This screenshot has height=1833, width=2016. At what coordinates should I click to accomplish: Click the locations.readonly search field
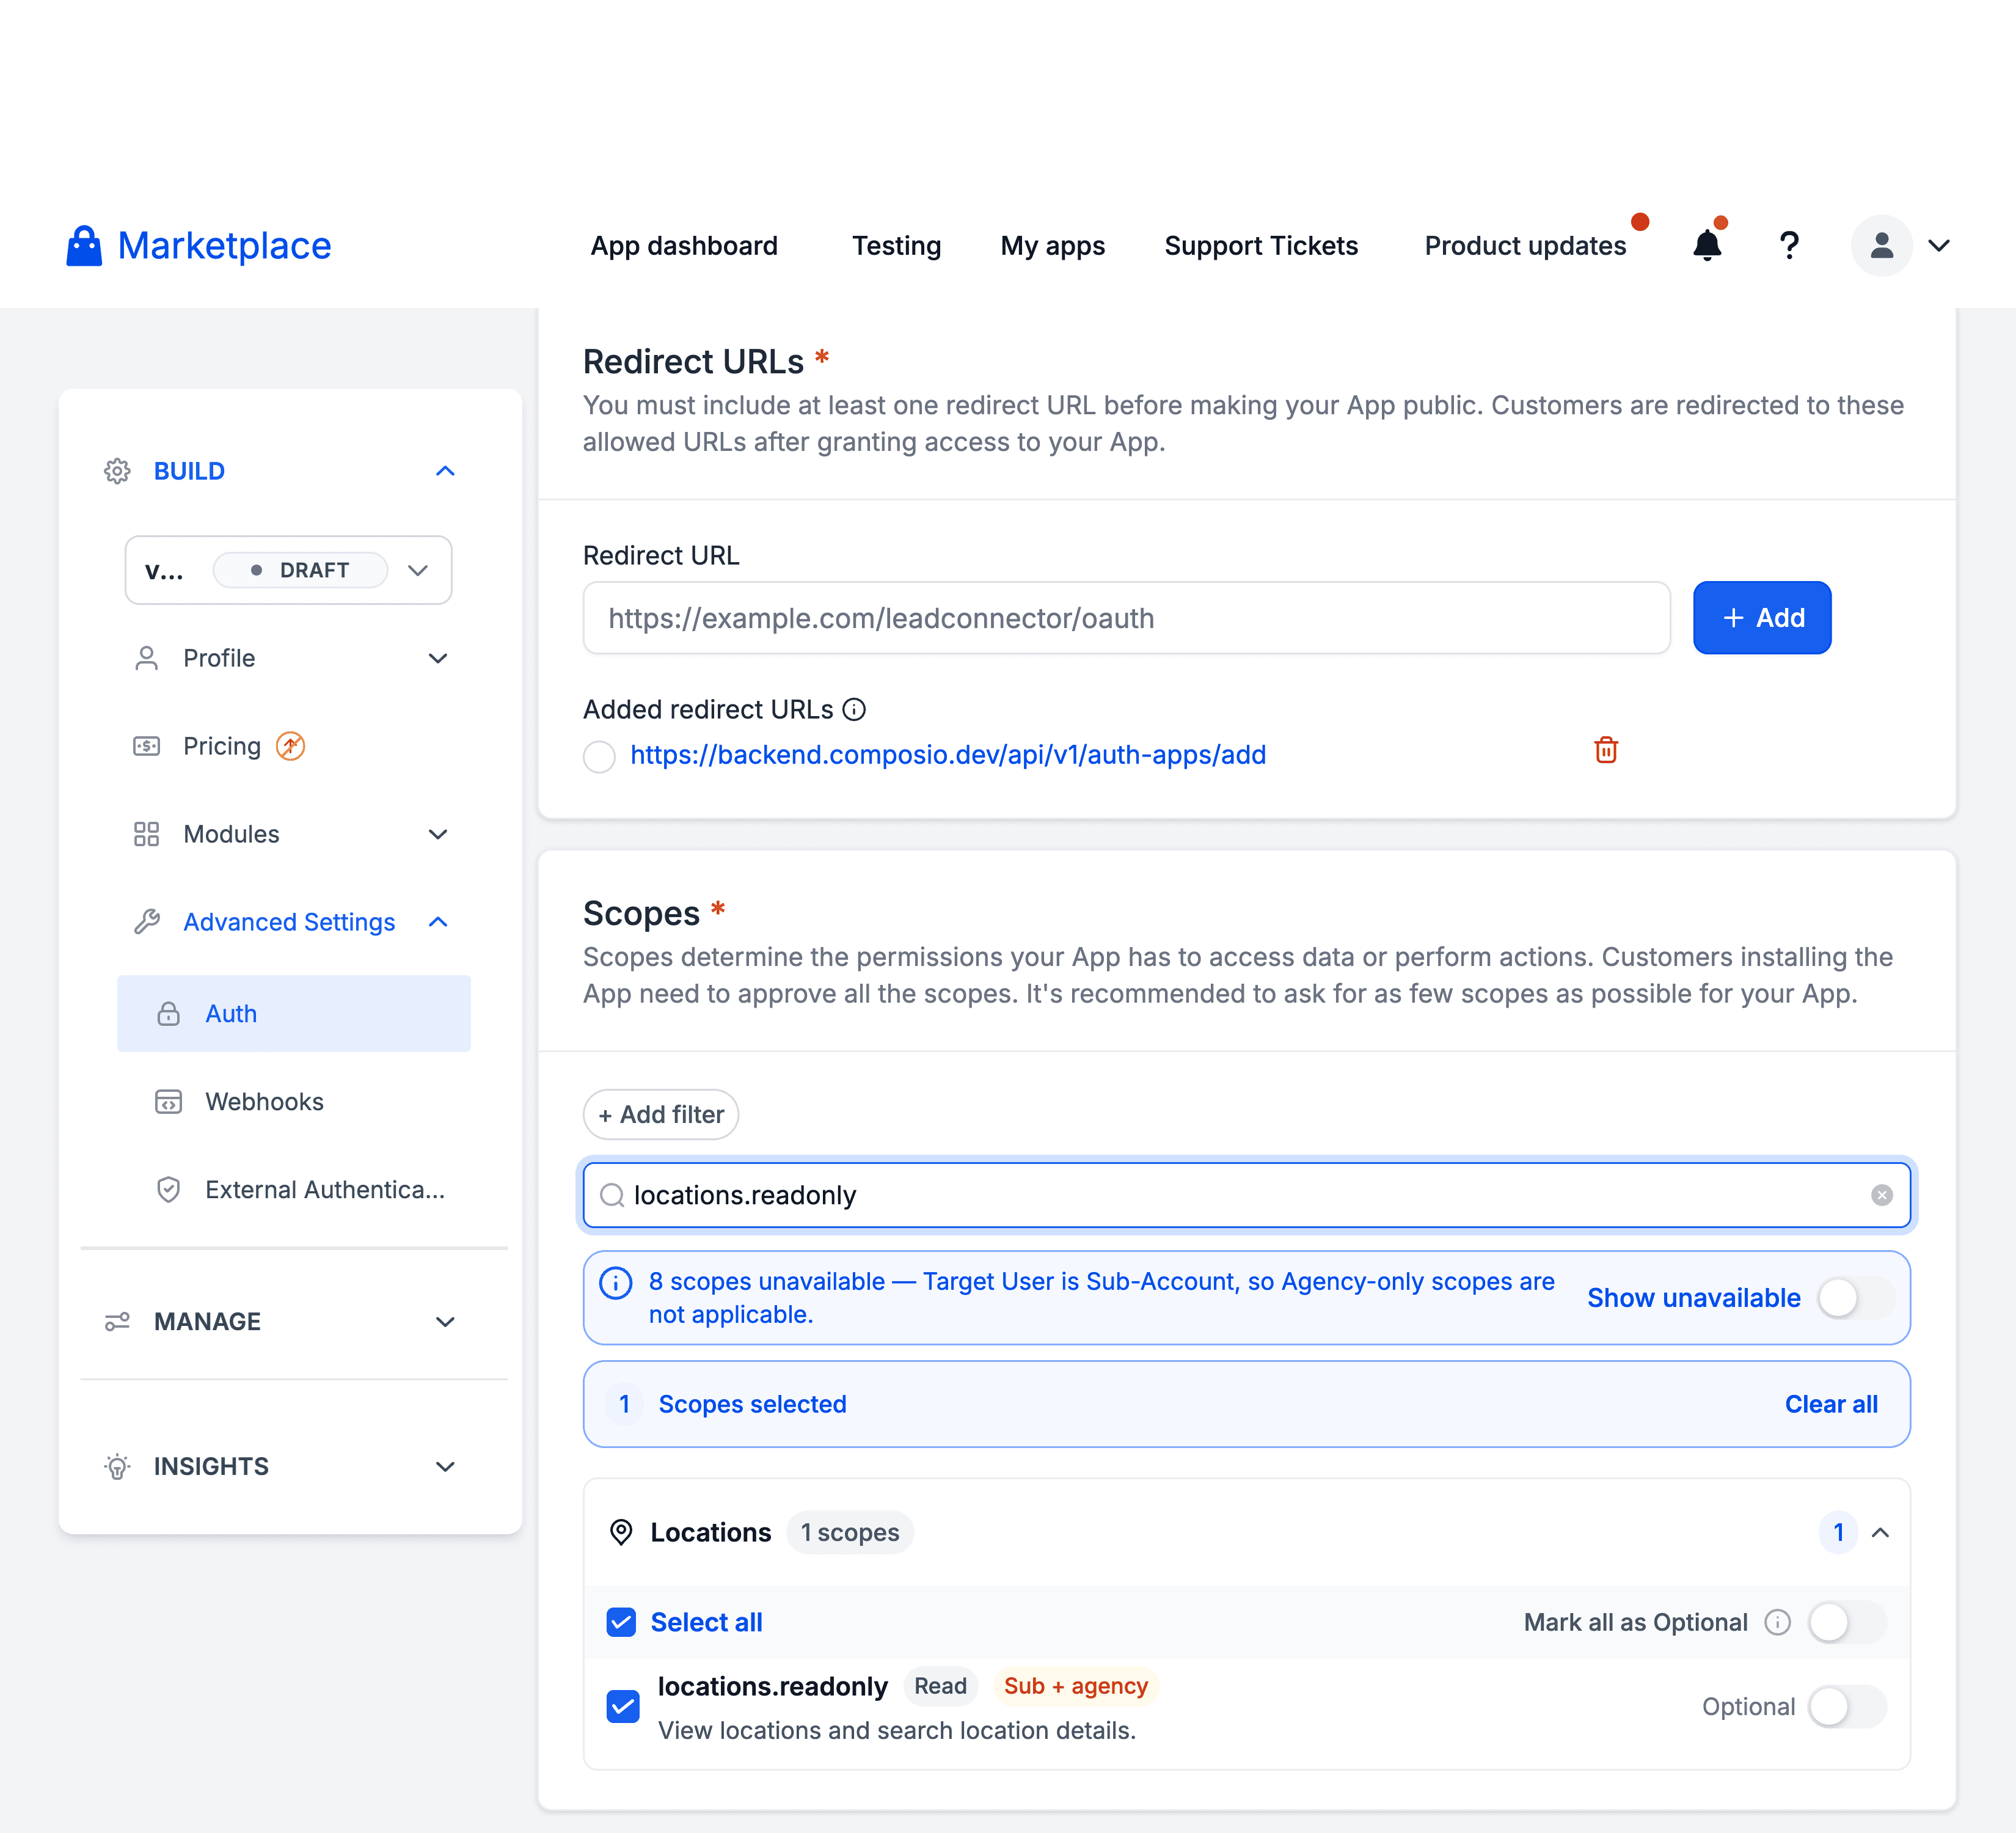click(1246, 1195)
